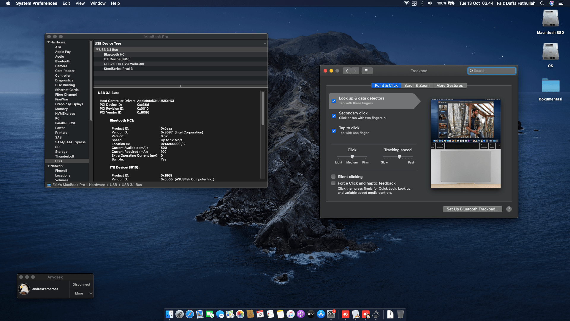This screenshot has height=321, width=570.
Task: Launch Safari from the Dock
Action: point(190,314)
